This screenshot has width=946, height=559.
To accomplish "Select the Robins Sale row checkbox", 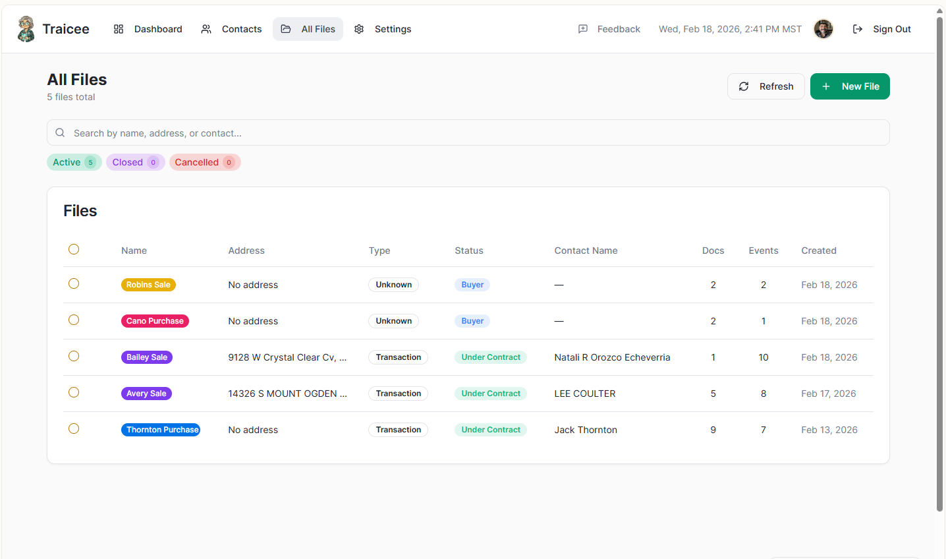I will (x=74, y=283).
